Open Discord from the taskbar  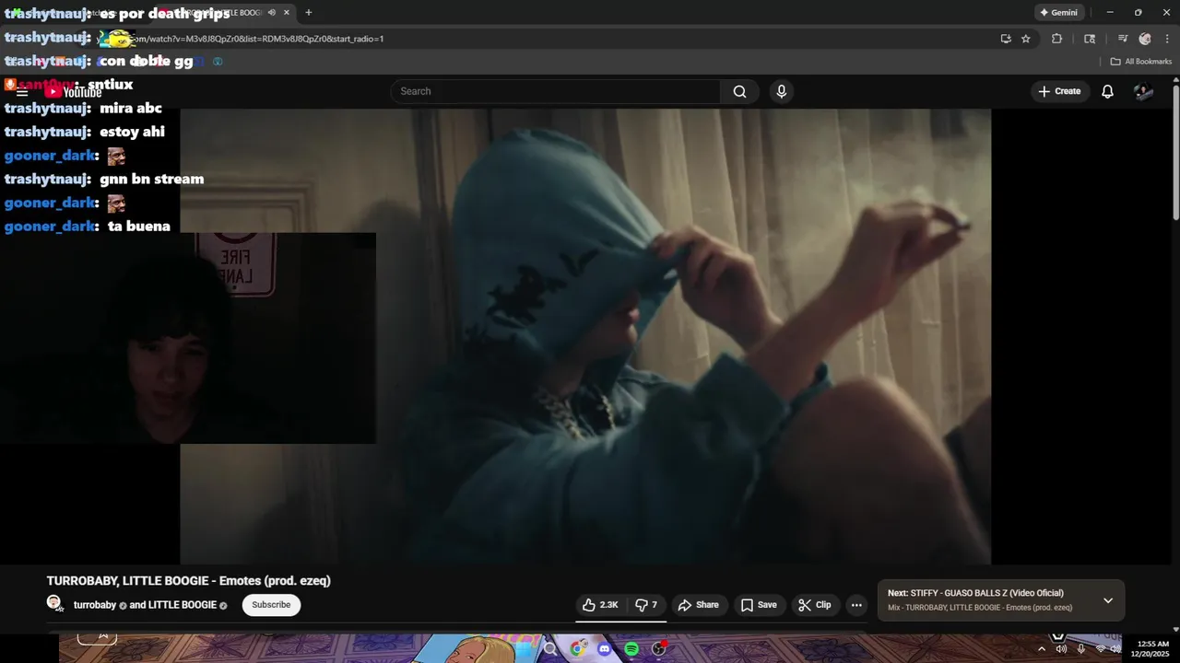point(605,649)
